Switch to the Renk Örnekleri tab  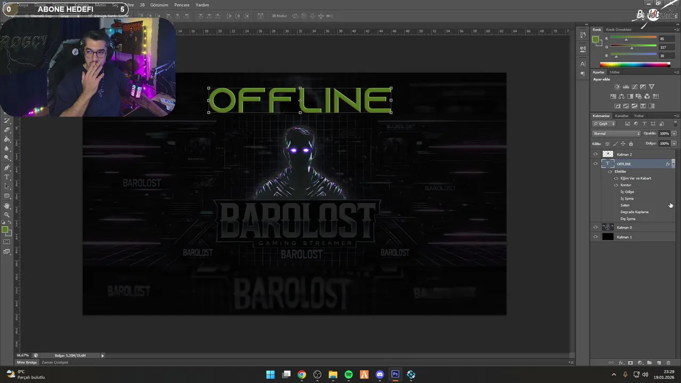[619, 30]
